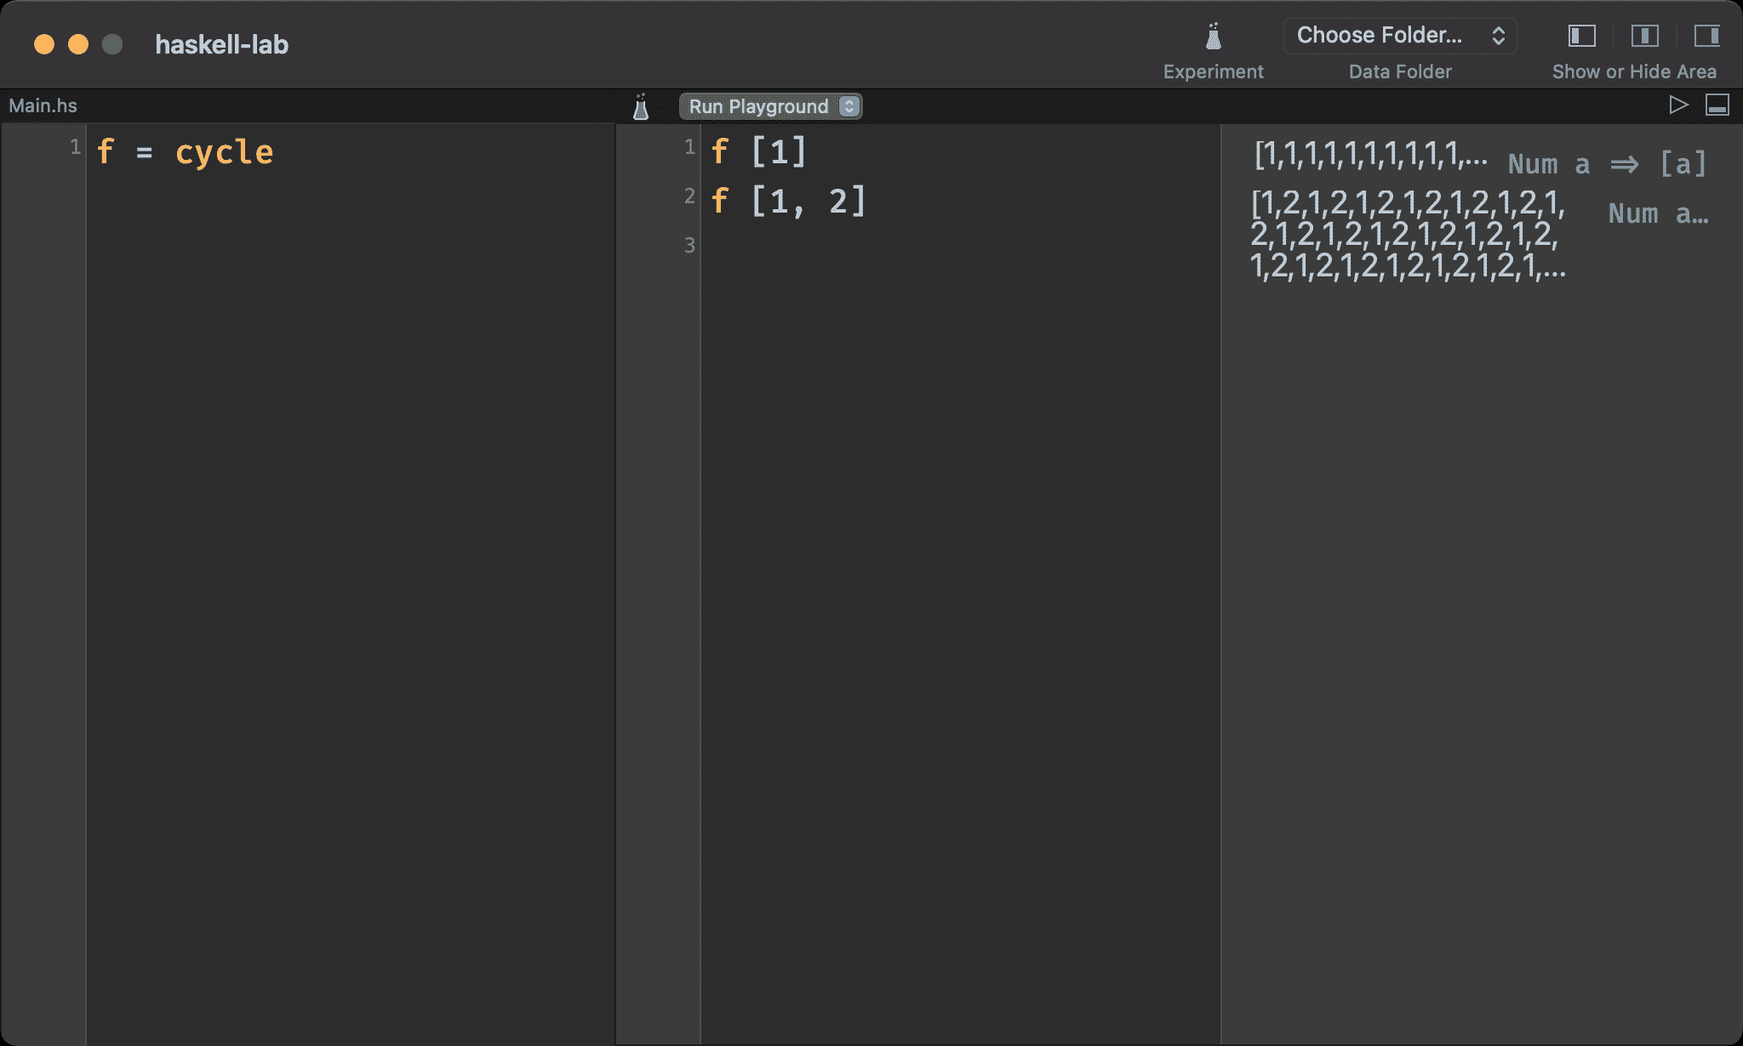The image size is (1743, 1046).
Task: Toggle the Run Playground close button
Action: [848, 105]
